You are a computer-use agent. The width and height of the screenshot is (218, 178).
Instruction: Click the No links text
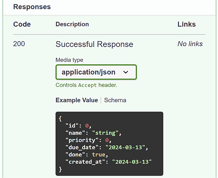[190, 44]
